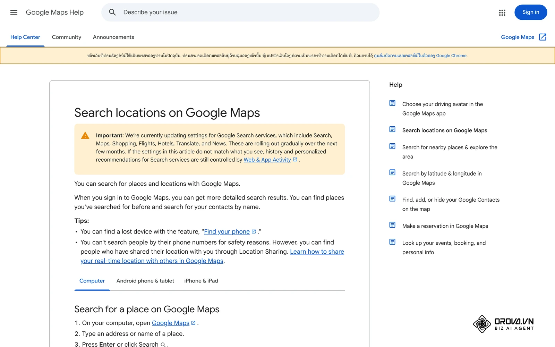Click the search magnifier icon
Viewport: 555px width, 347px height.
112,12
